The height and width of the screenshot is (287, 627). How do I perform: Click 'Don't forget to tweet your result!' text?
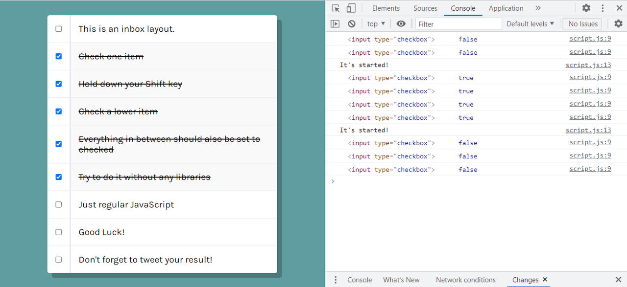(x=145, y=260)
